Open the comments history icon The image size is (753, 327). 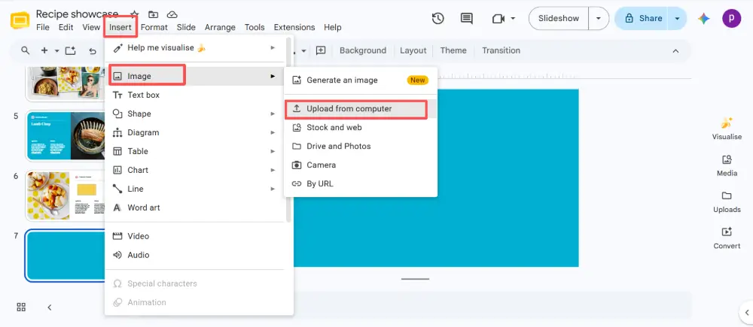tap(466, 19)
